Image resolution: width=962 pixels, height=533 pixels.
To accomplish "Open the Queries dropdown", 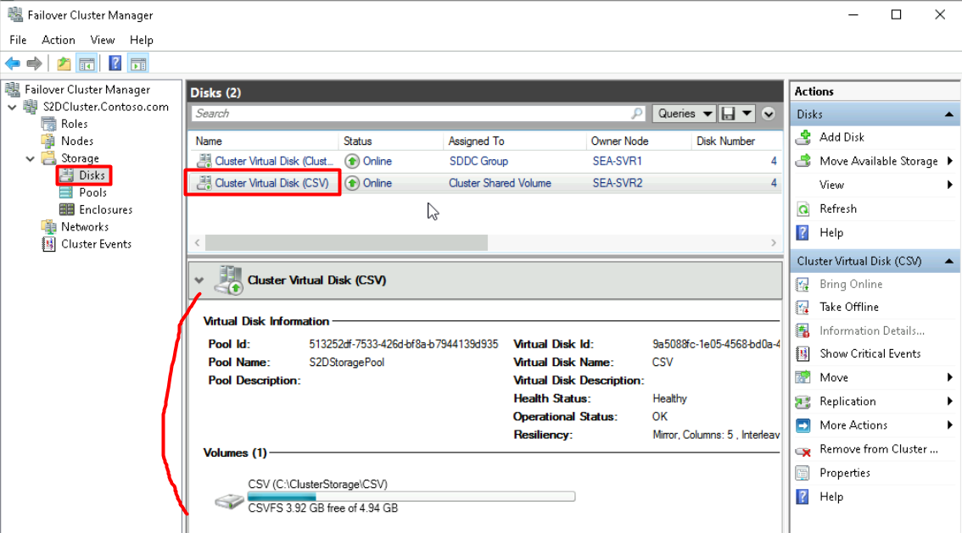I will coord(684,114).
